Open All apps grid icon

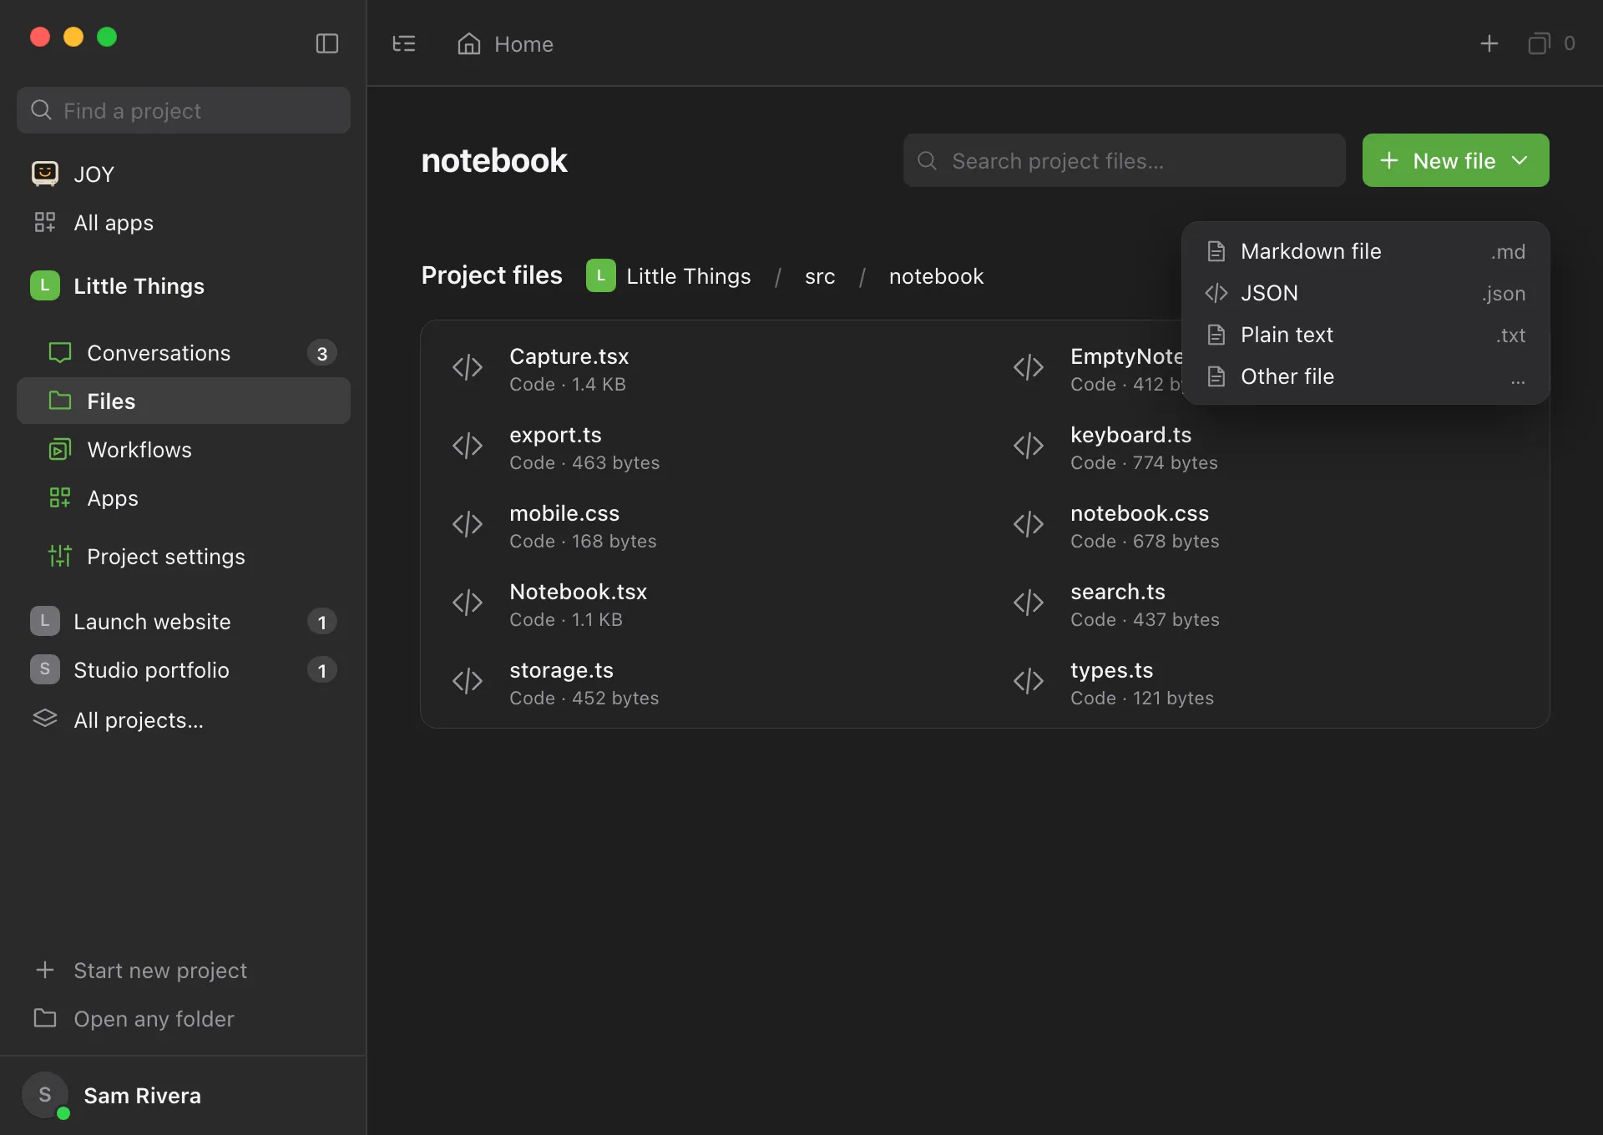[x=45, y=222]
